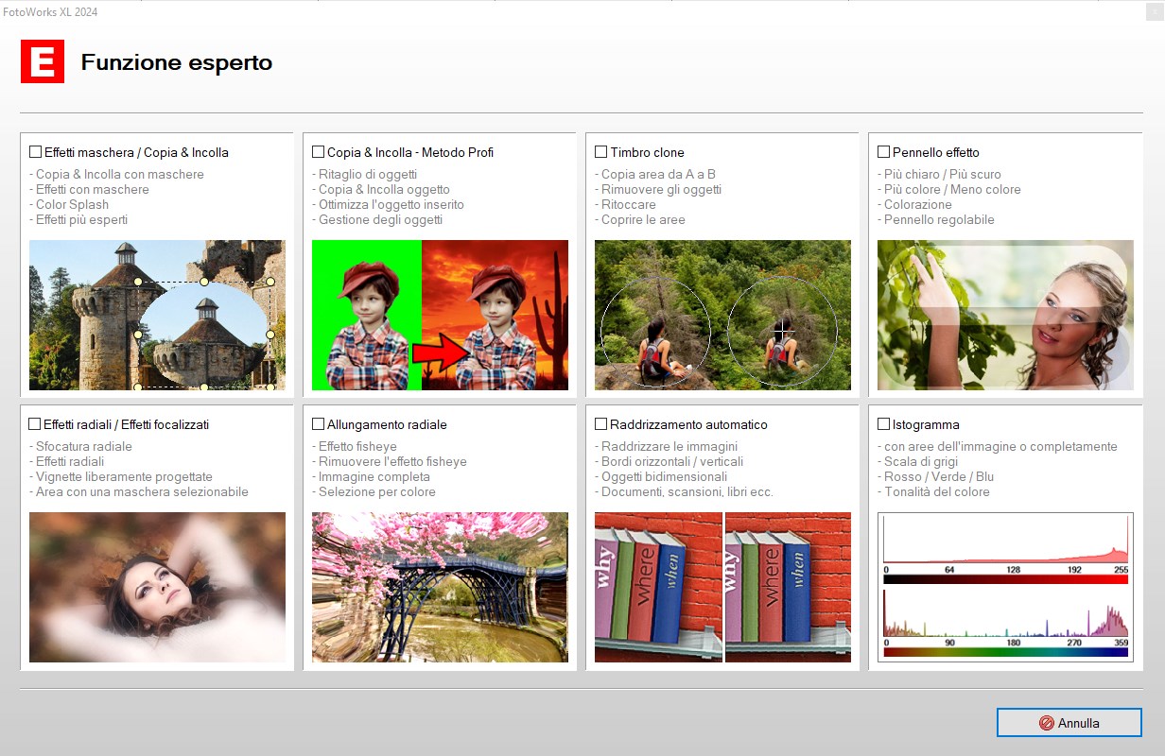Enable the Allungamento radiale checkbox
The image size is (1165, 756).
pos(319,424)
